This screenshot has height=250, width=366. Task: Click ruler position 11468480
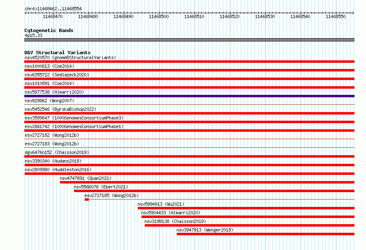tap(88, 16)
